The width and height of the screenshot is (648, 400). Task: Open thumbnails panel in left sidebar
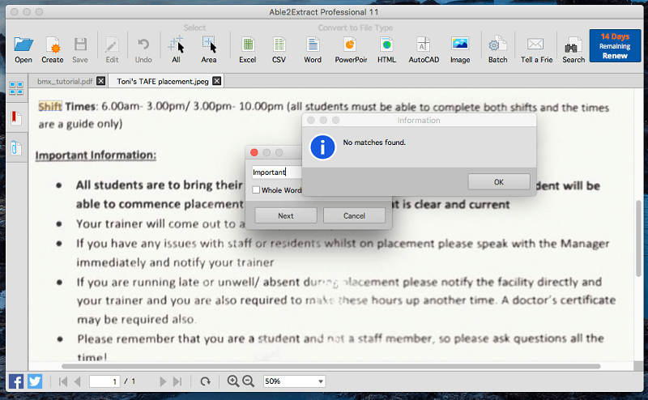[x=16, y=87]
